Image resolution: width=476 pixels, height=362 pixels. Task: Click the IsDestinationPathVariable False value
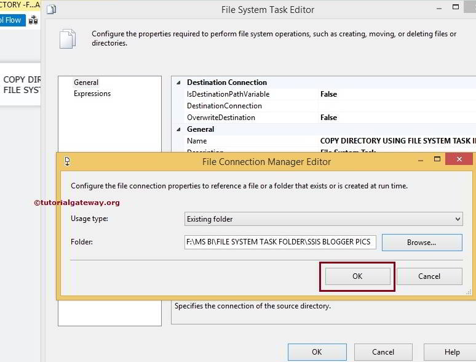pyautogui.click(x=329, y=94)
